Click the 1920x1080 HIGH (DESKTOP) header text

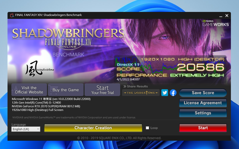pyautogui.click(x=183, y=59)
